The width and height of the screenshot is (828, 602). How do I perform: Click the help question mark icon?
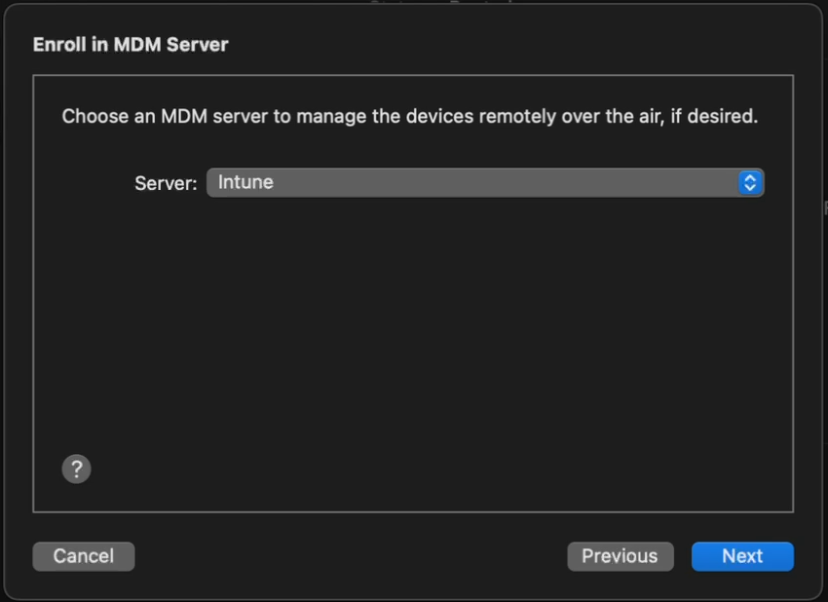(x=76, y=469)
